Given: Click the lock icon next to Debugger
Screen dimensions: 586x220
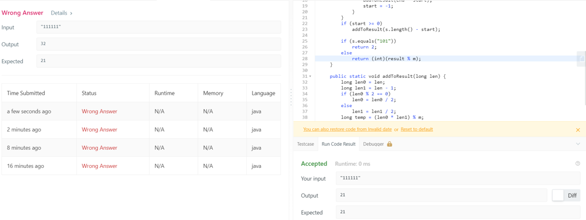Looking at the screenshot, I should click(x=390, y=144).
